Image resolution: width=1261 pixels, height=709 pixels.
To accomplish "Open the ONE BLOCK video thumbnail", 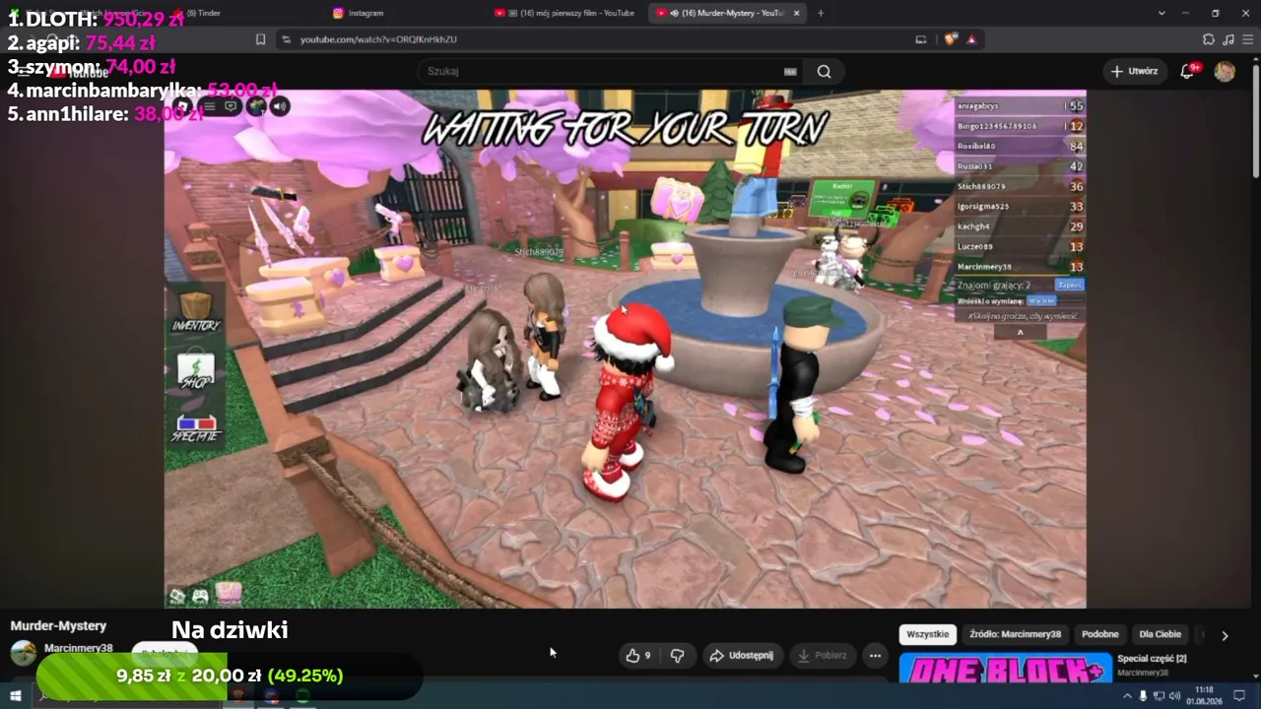I will click(1005, 667).
